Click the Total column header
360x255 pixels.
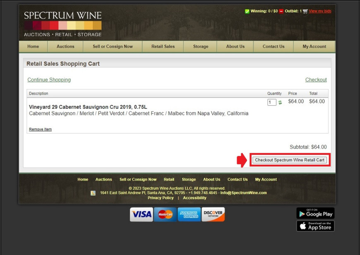click(x=313, y=93)
